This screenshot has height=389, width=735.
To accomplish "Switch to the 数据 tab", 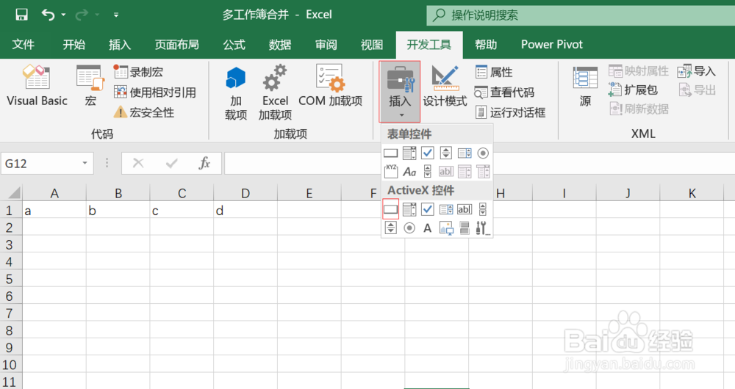I will pyautogui.click(x=280, y=45).
